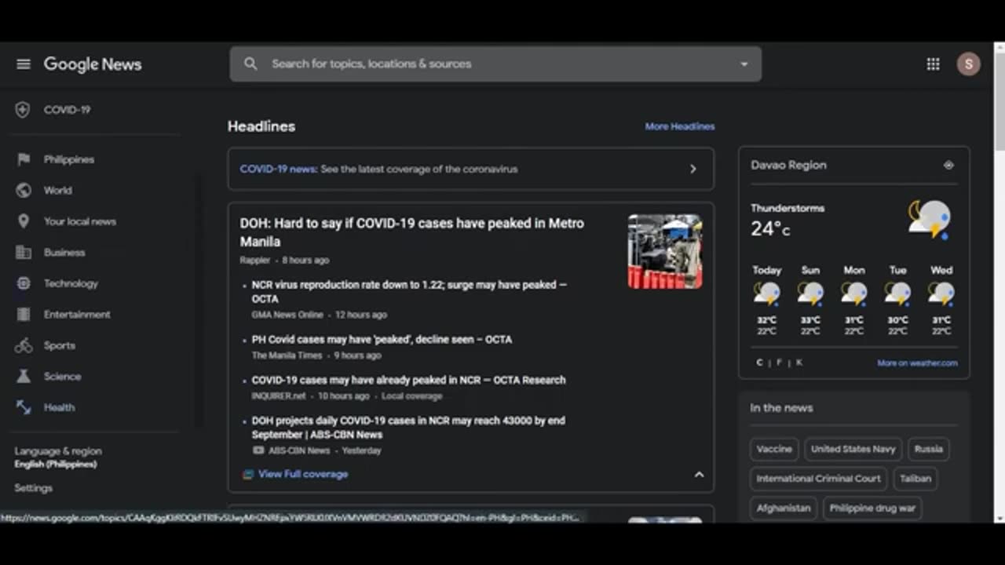The height and width of the screenshot is (565, 1005).
Task: Open the Sports section
Action: [x=59, y=345]
